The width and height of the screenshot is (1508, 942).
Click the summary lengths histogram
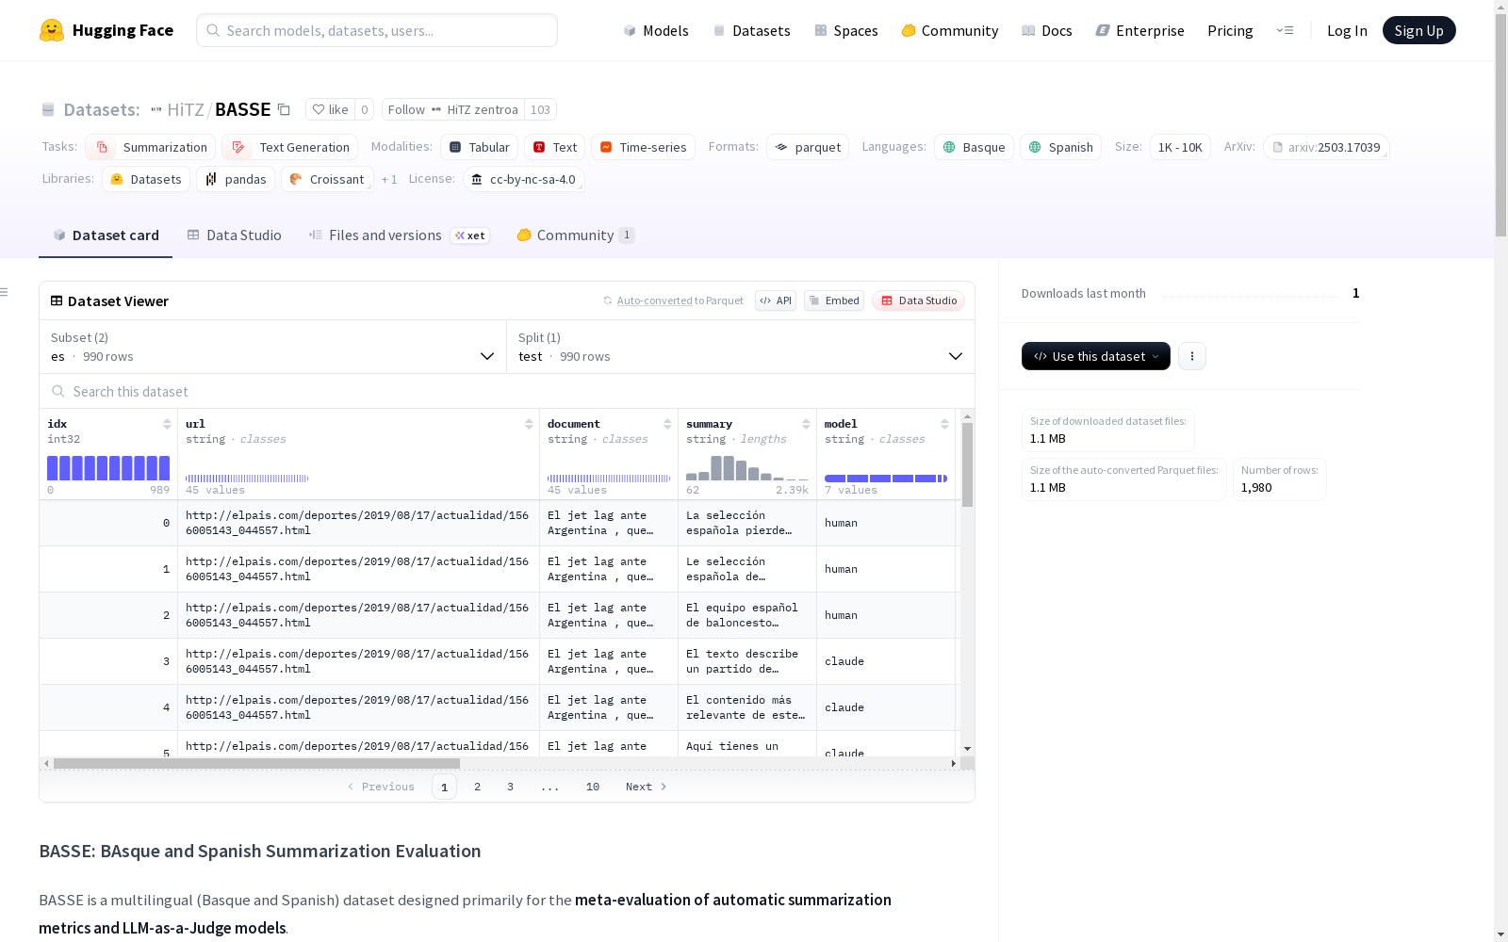coord(747,468)
